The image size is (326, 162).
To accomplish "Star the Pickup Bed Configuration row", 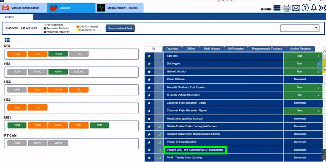I will (149, 142).
